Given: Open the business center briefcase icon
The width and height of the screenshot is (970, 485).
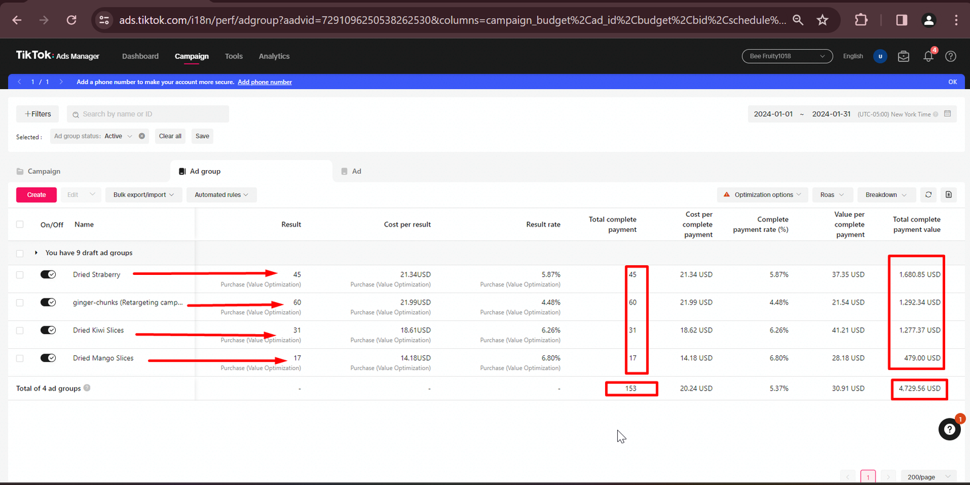Looking at the screenshot, I should pyautogui.click(x=903, y=56).
